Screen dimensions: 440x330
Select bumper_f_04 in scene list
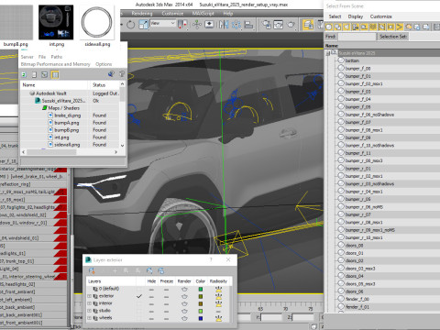click(358, 99)
